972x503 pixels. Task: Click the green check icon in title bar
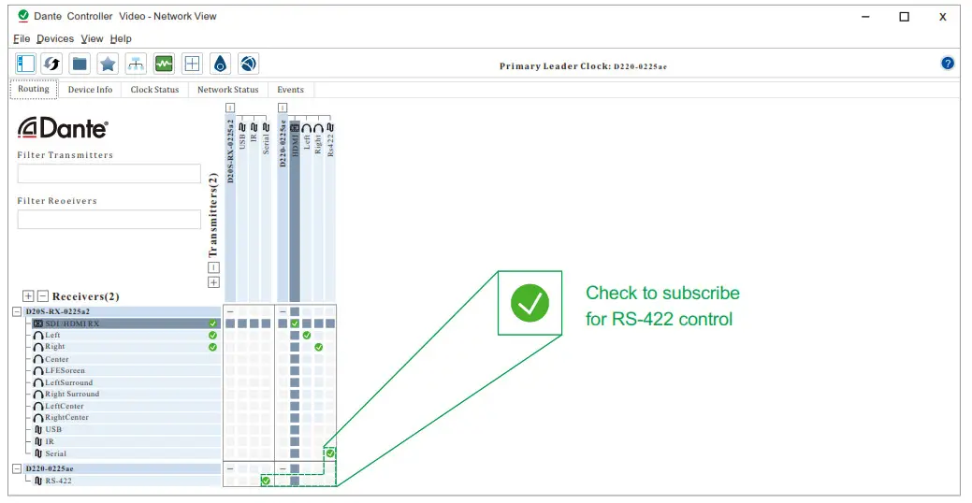pos(23,15)
